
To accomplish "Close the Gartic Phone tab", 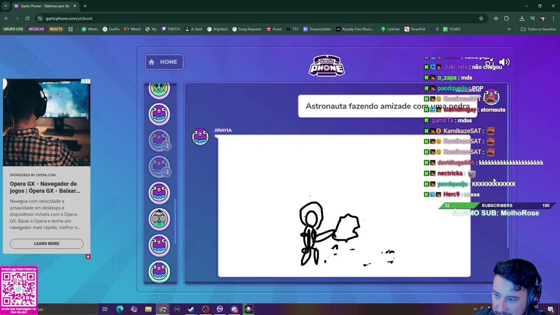I will pos(74,6).
